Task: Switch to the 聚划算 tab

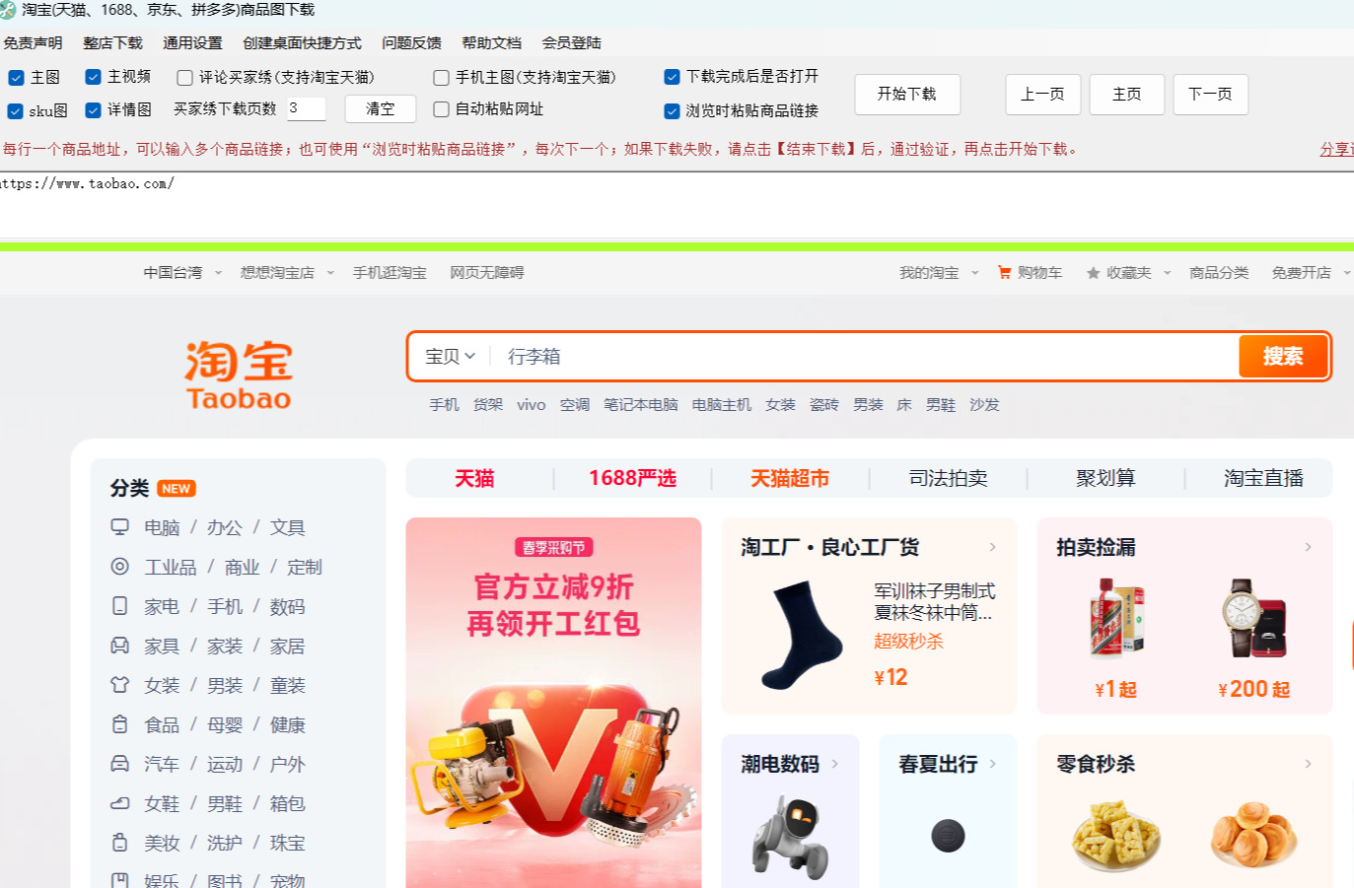Action: click(x=1105, y=478)
